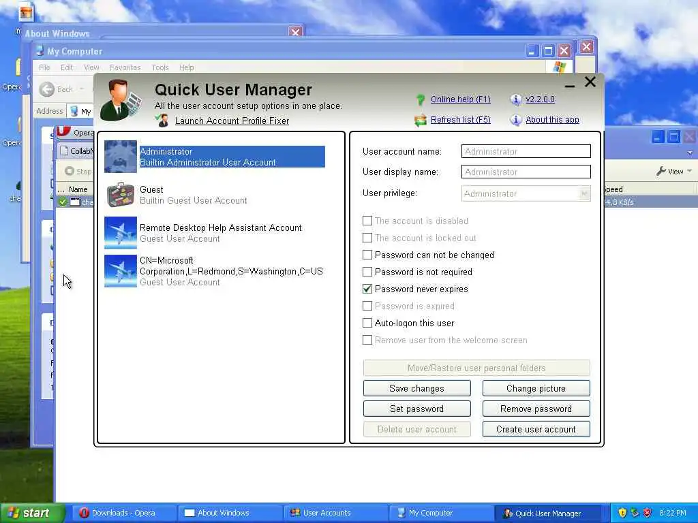698x523 pixels.
Task: Click the green Online help icon
Action: click(420, 99)
